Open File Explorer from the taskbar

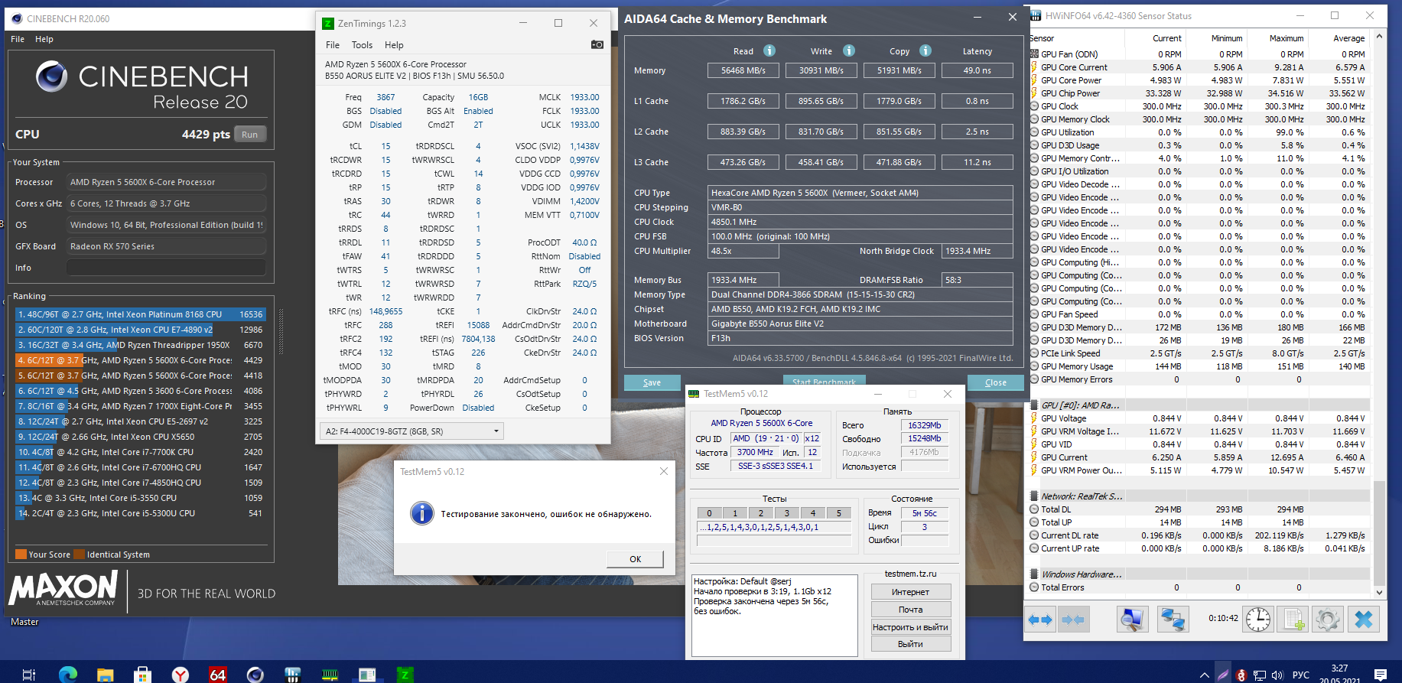(x=106, y=674)
